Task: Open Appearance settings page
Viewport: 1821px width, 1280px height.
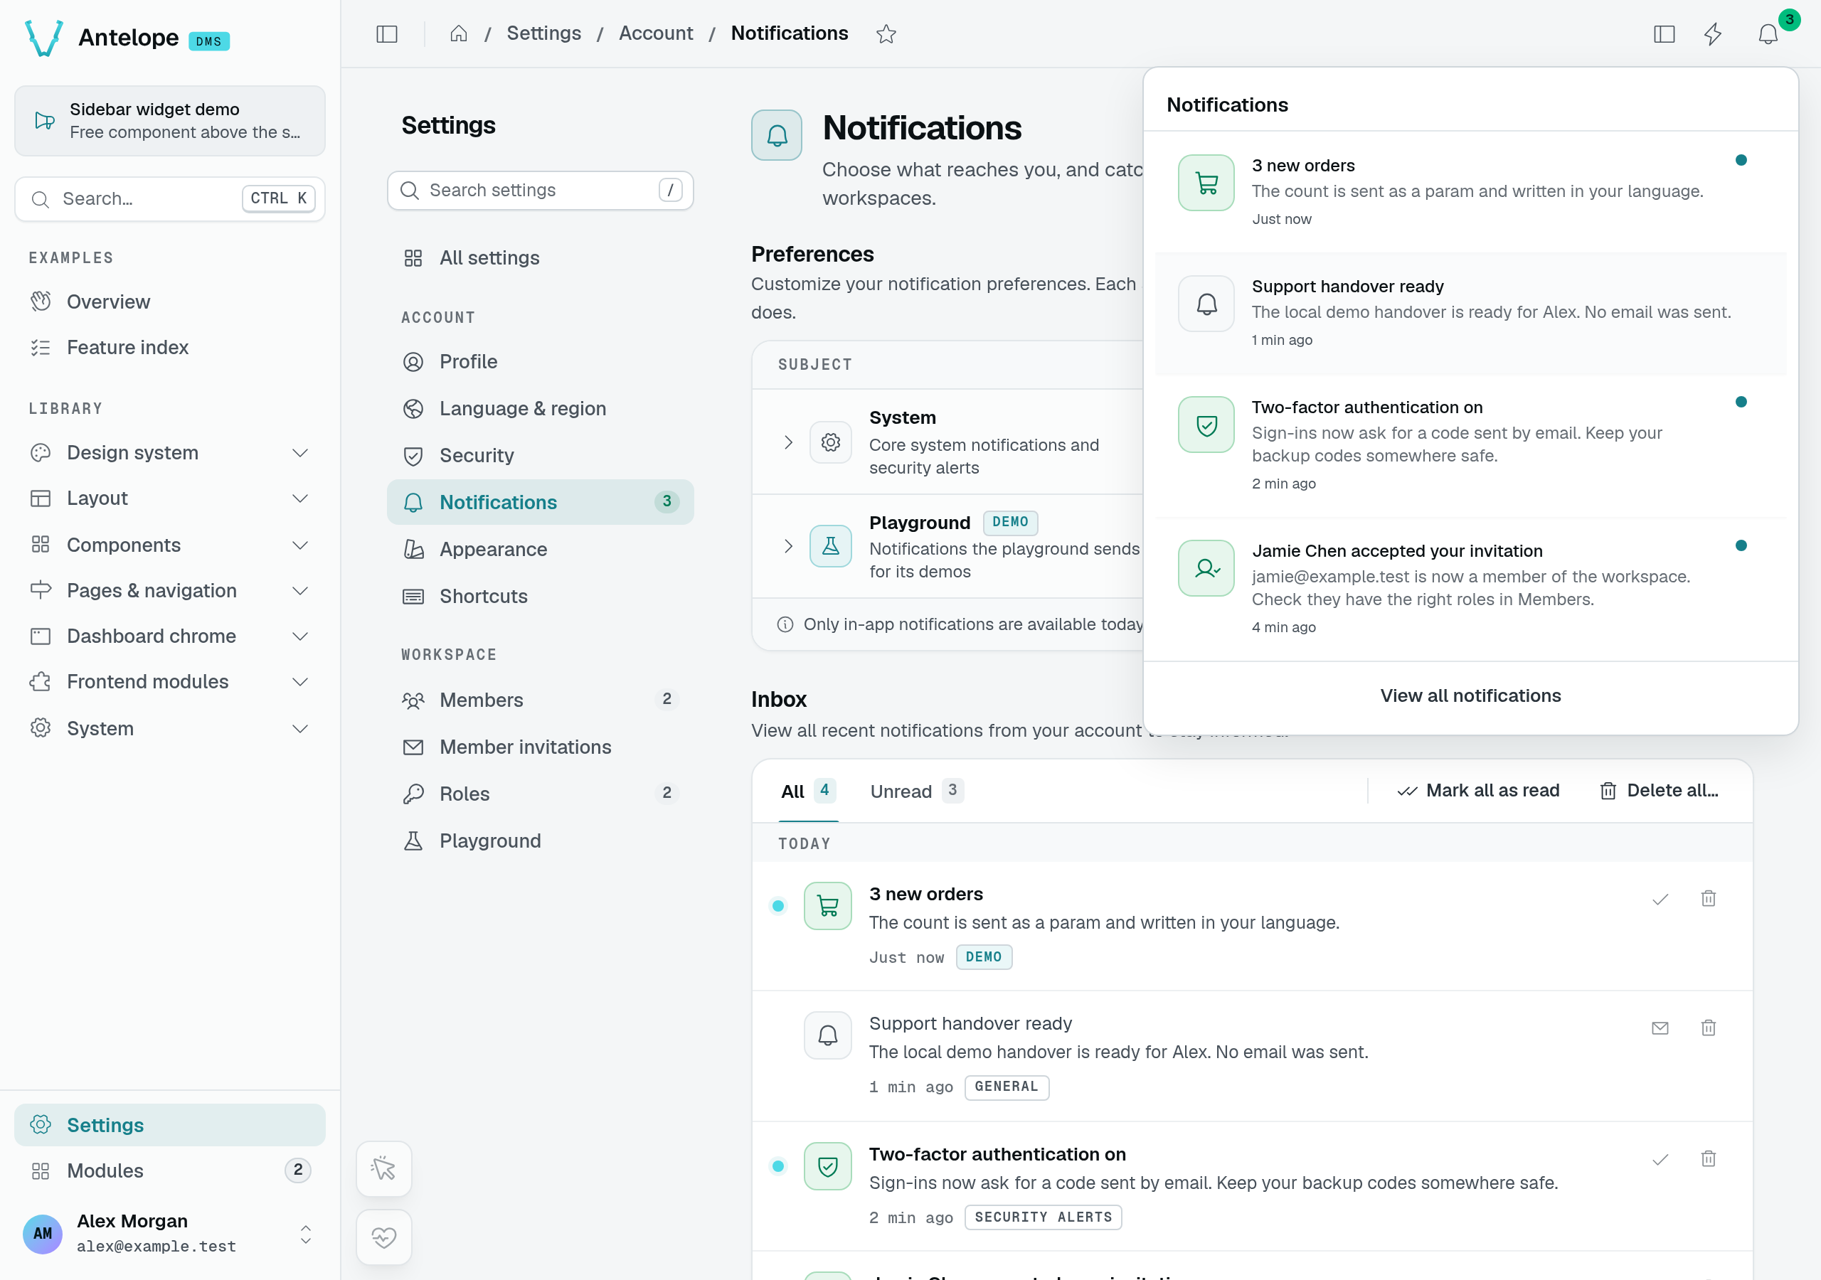Action: click(x=540, y=549)
